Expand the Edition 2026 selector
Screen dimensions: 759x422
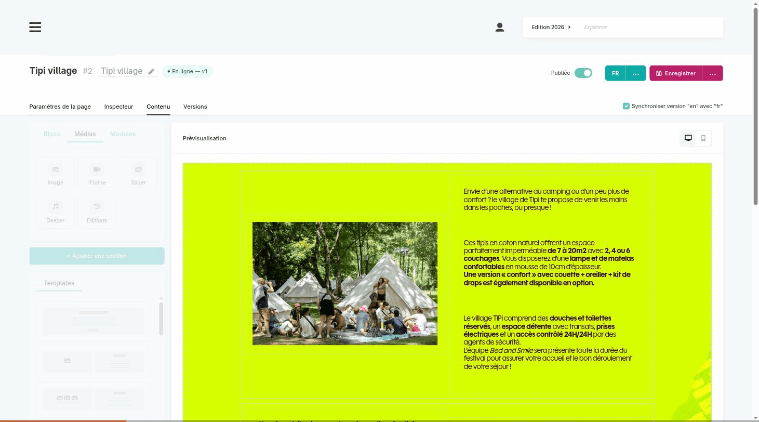551,27
